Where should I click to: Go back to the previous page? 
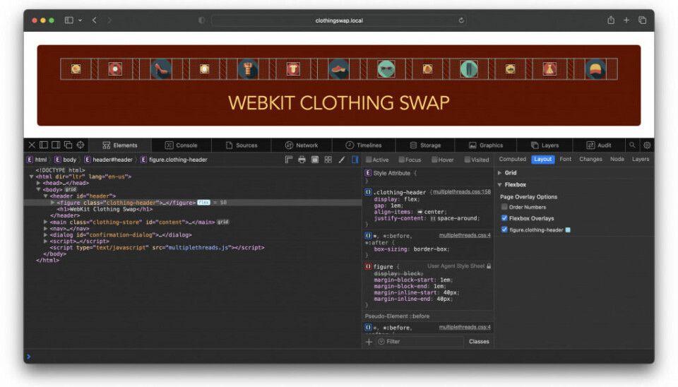[94, 20]
